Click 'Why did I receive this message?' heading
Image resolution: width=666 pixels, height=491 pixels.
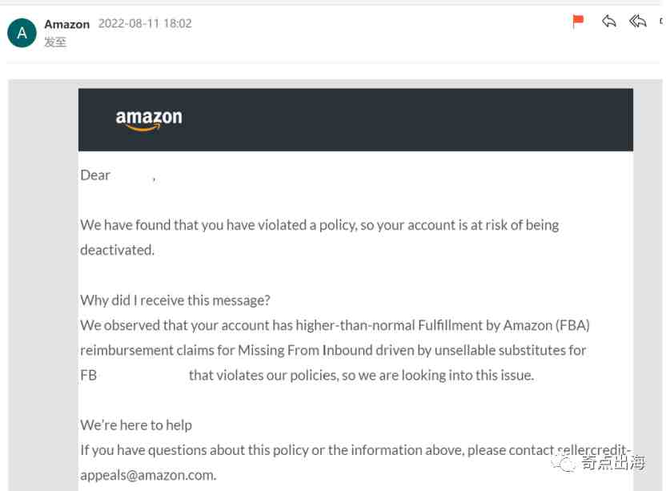pyautogui.click(x=175, y=300)
